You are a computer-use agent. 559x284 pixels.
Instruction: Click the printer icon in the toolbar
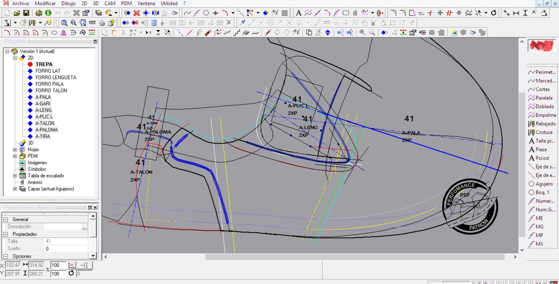coord(101,23)
